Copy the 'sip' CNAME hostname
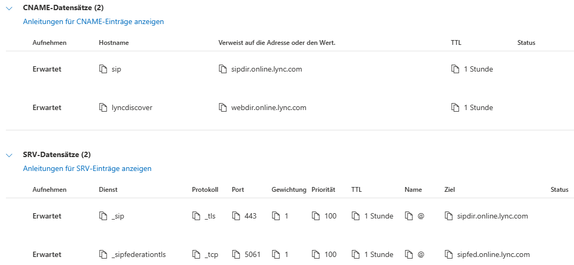Viewport: 574px width, 265px height. point(104,69)
